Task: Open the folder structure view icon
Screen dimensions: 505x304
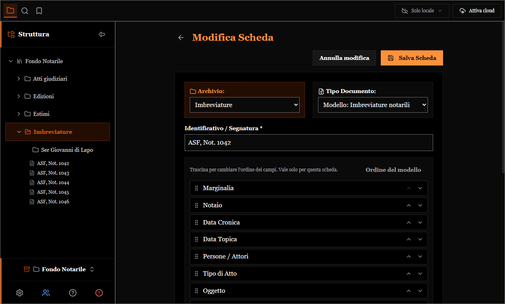Action: tap(10, 11)
